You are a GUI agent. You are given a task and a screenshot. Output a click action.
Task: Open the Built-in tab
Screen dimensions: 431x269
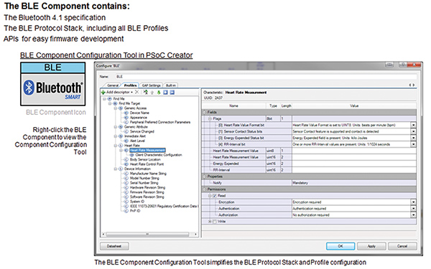(171, 85)
